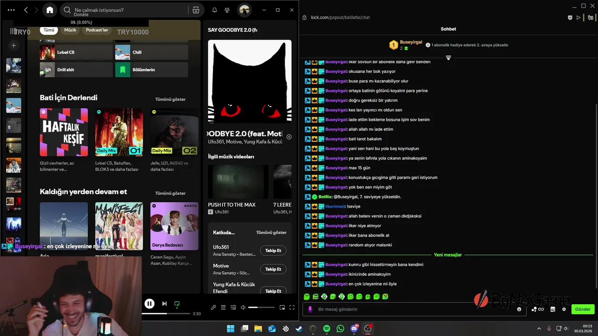598x336 pixels.
Task: Click the Spotify song progress bar
Action: (x=166, y=314)
